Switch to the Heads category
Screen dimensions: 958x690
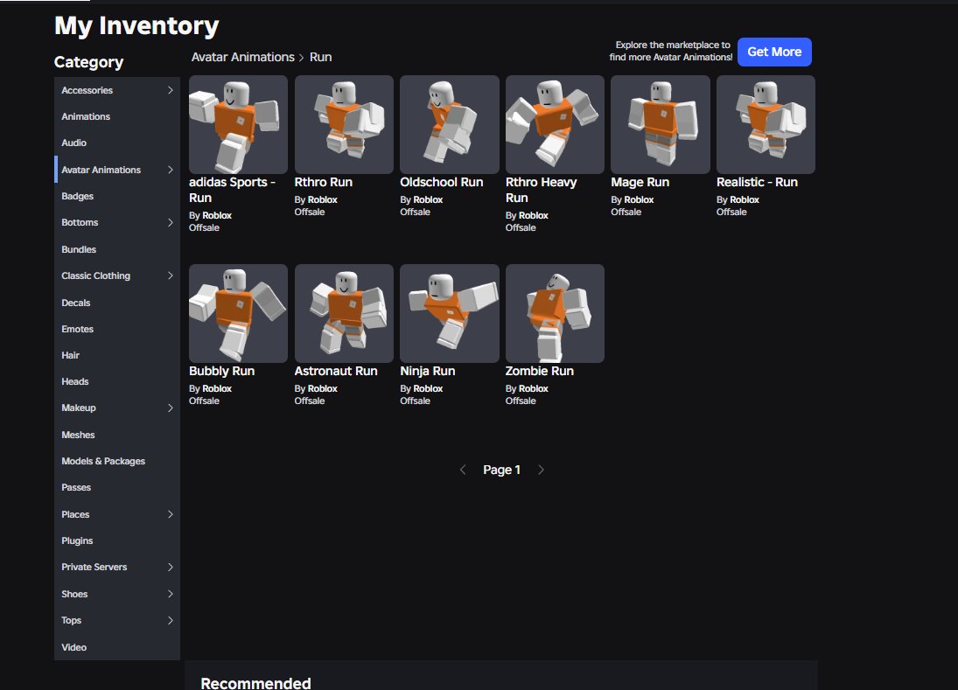coord(117,381)
